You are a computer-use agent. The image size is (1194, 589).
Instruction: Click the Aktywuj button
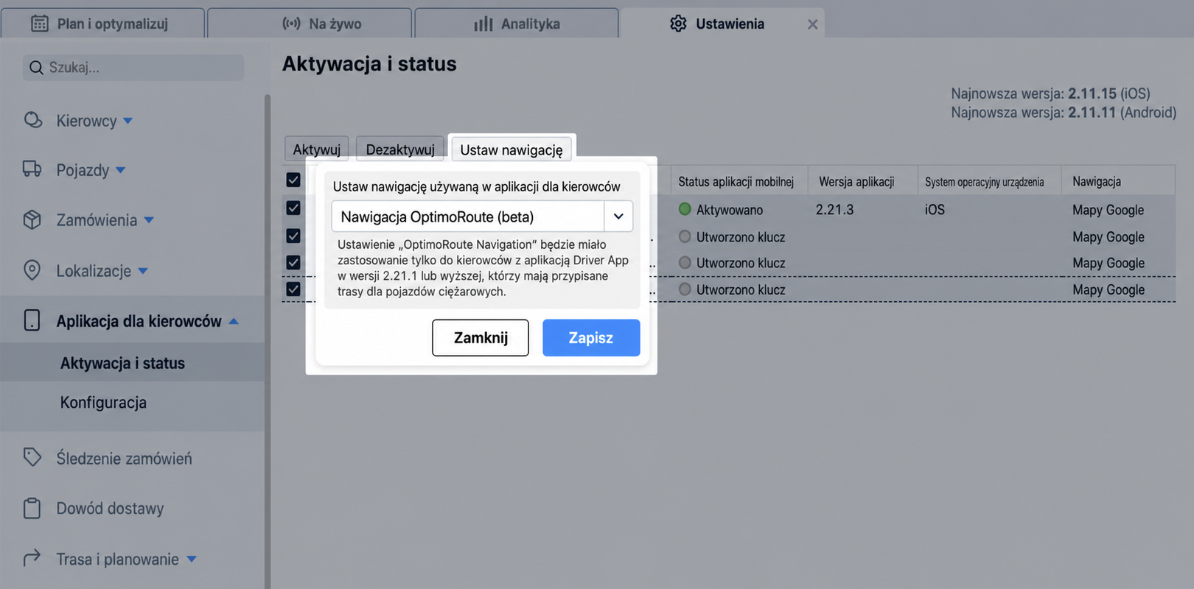pos(317,149)
